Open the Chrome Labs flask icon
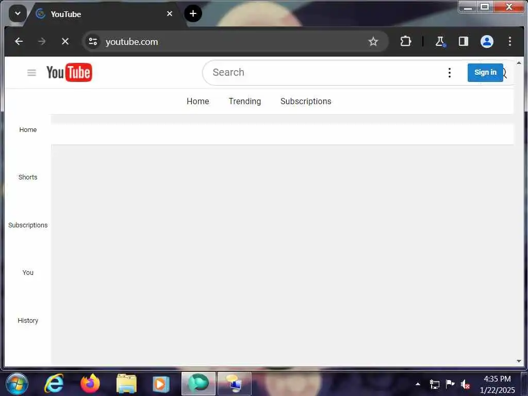The width and height of the screenshot is (528, 396). [x=440, y=41]
